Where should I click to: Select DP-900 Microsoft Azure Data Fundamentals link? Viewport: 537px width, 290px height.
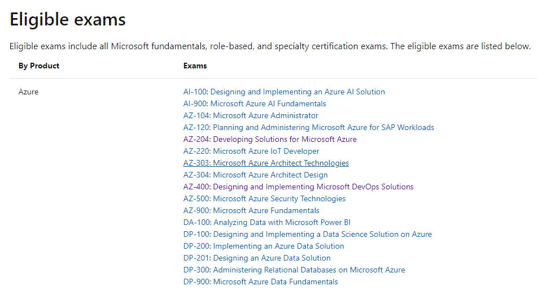pyautogui.click(x=261, y=282)
